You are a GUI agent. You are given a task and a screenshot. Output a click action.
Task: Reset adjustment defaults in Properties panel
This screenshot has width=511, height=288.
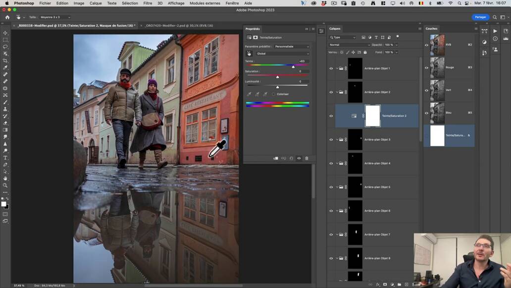pos(291,158)
